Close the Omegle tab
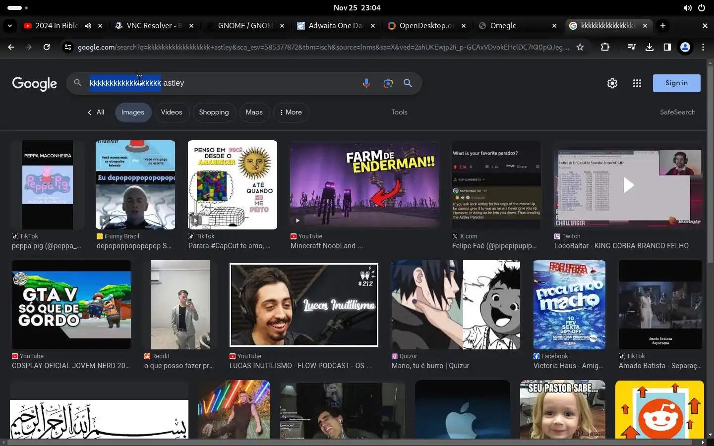Image resolution: width=714 pixels, height=446 pixels. tap(554, 26)
